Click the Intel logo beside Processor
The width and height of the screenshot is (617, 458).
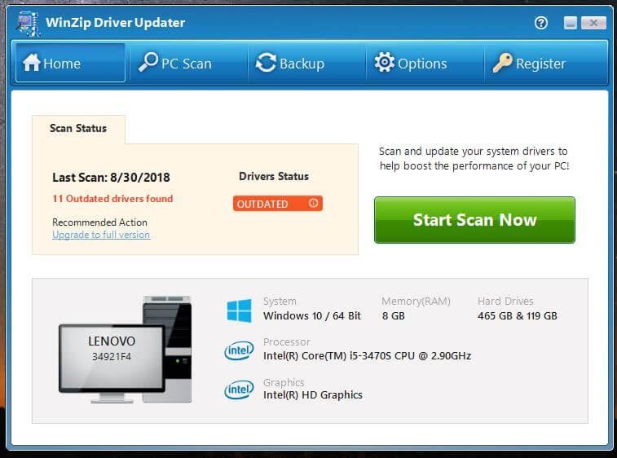coord(239,350)
